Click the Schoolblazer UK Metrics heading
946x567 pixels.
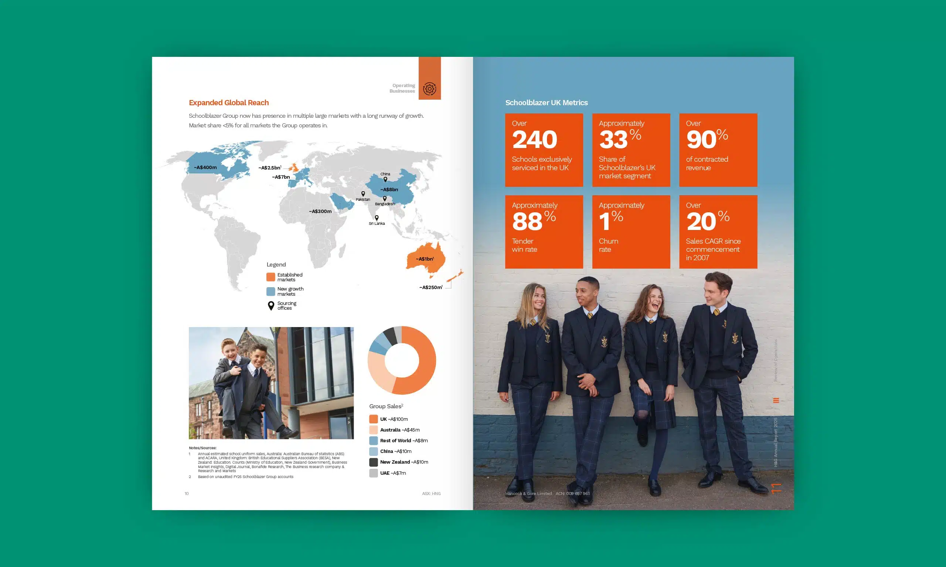tap(547, 103)
